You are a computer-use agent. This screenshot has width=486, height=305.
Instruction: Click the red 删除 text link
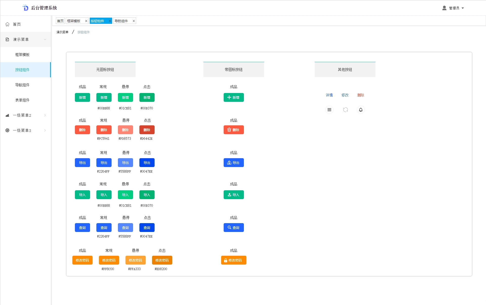pyautogui.click(x=361, y=95)
